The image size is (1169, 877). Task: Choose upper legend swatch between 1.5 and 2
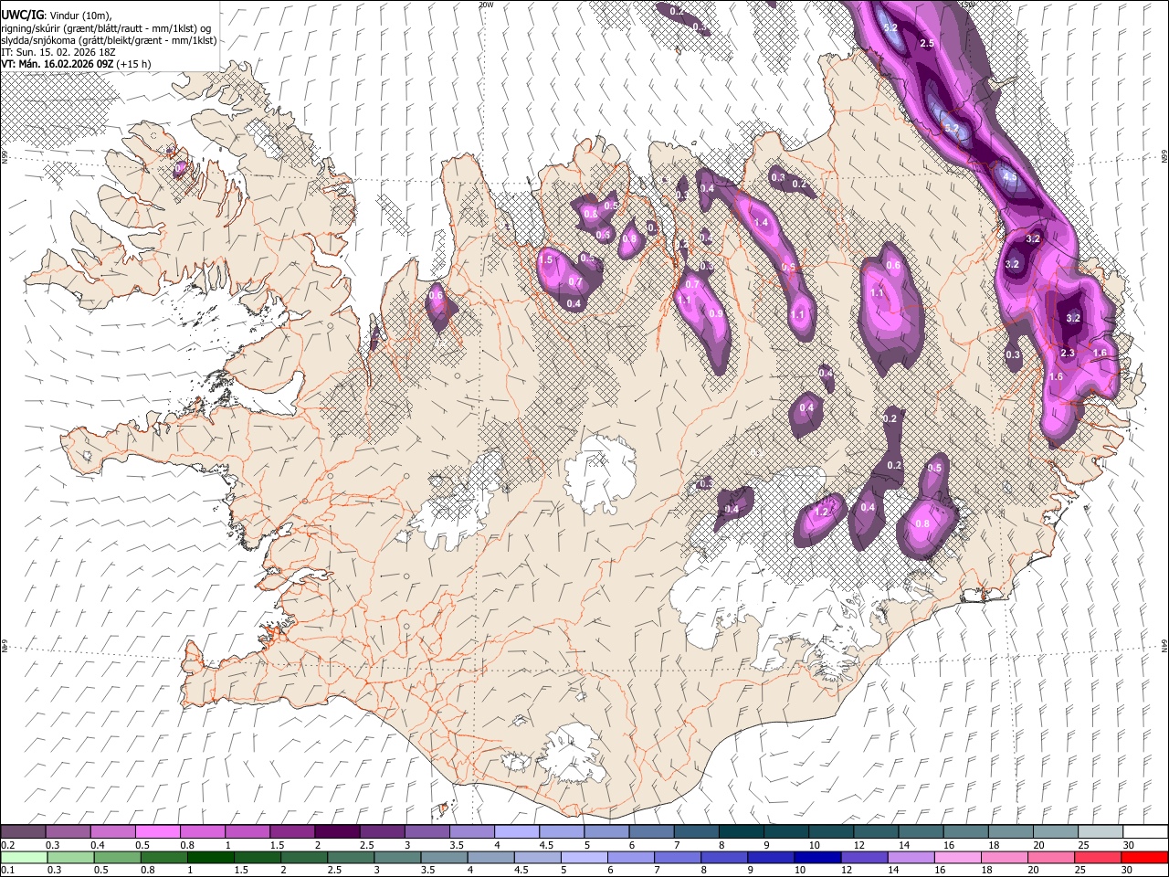(x=291, y=832)
